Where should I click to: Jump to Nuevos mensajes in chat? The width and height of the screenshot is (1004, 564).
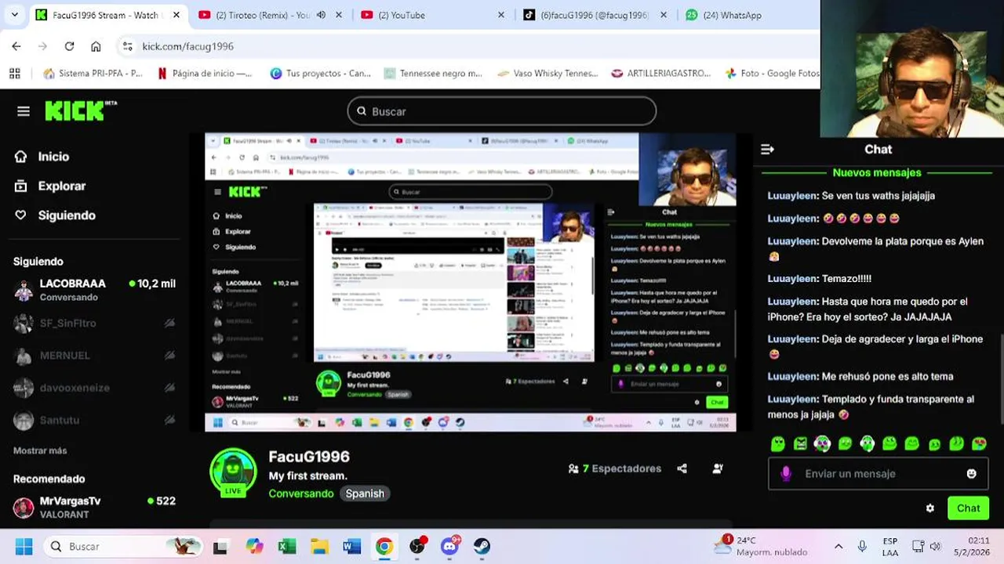point(877,172)
